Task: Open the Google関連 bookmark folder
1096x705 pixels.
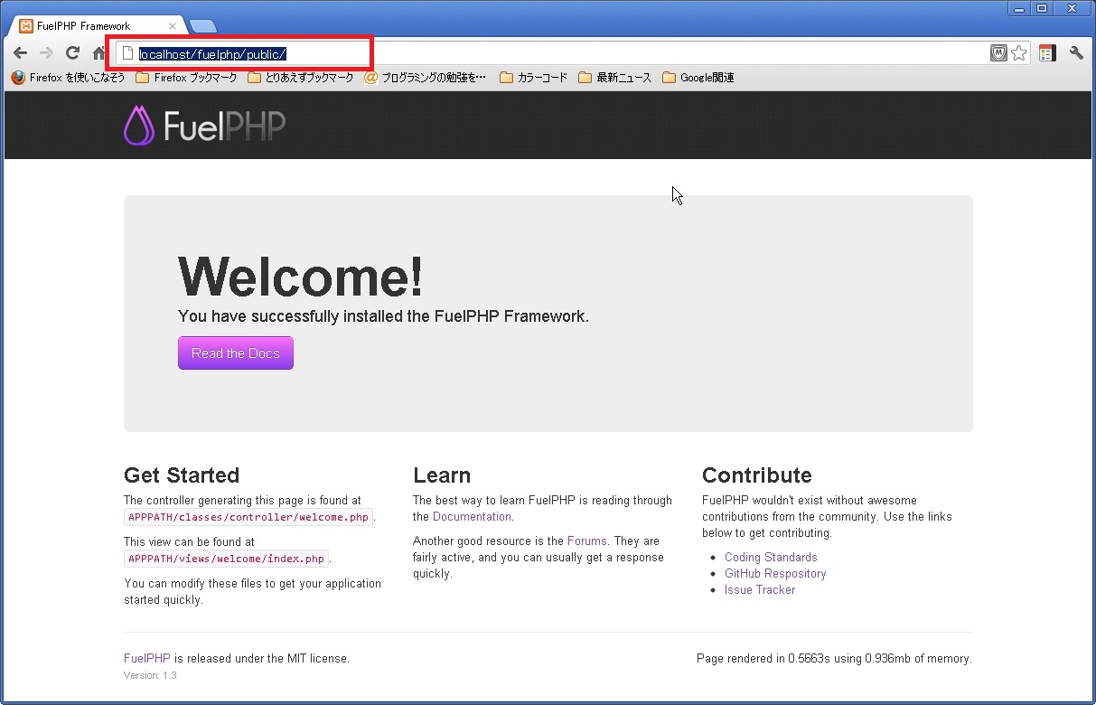Action: tap(698, 78)
